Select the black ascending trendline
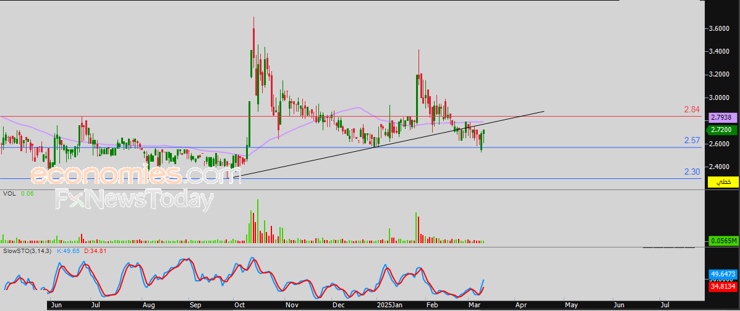This screenshot has height=311, width=740. pyautogui.click(x=387, y=144)
